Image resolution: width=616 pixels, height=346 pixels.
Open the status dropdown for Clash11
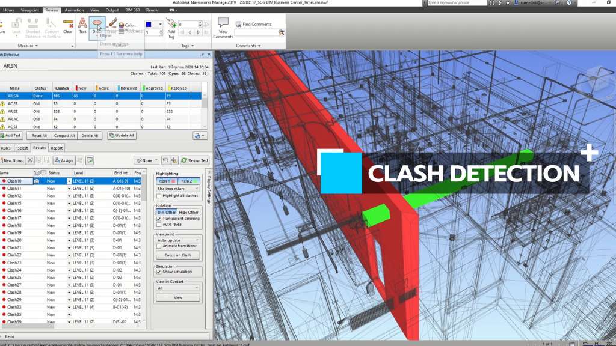click(69, 189)
